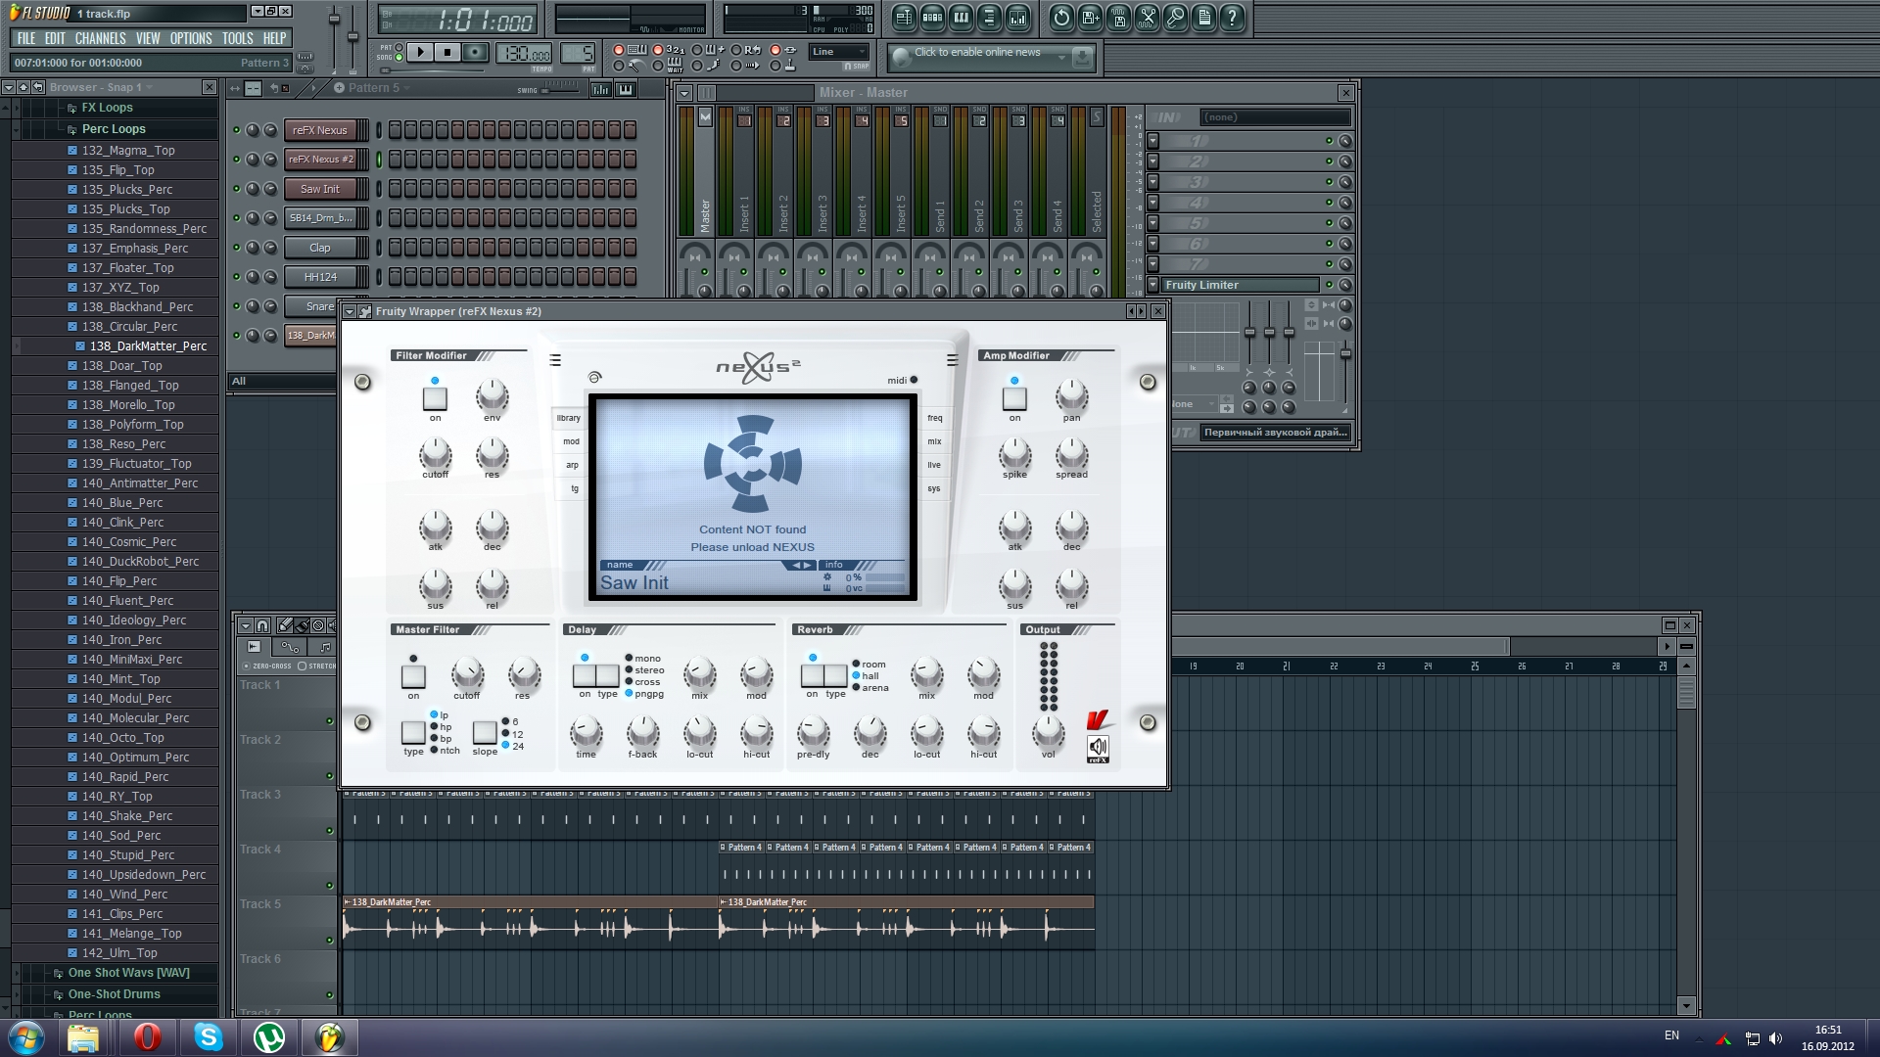Open the piano roll icon

[x=961, y=17]
